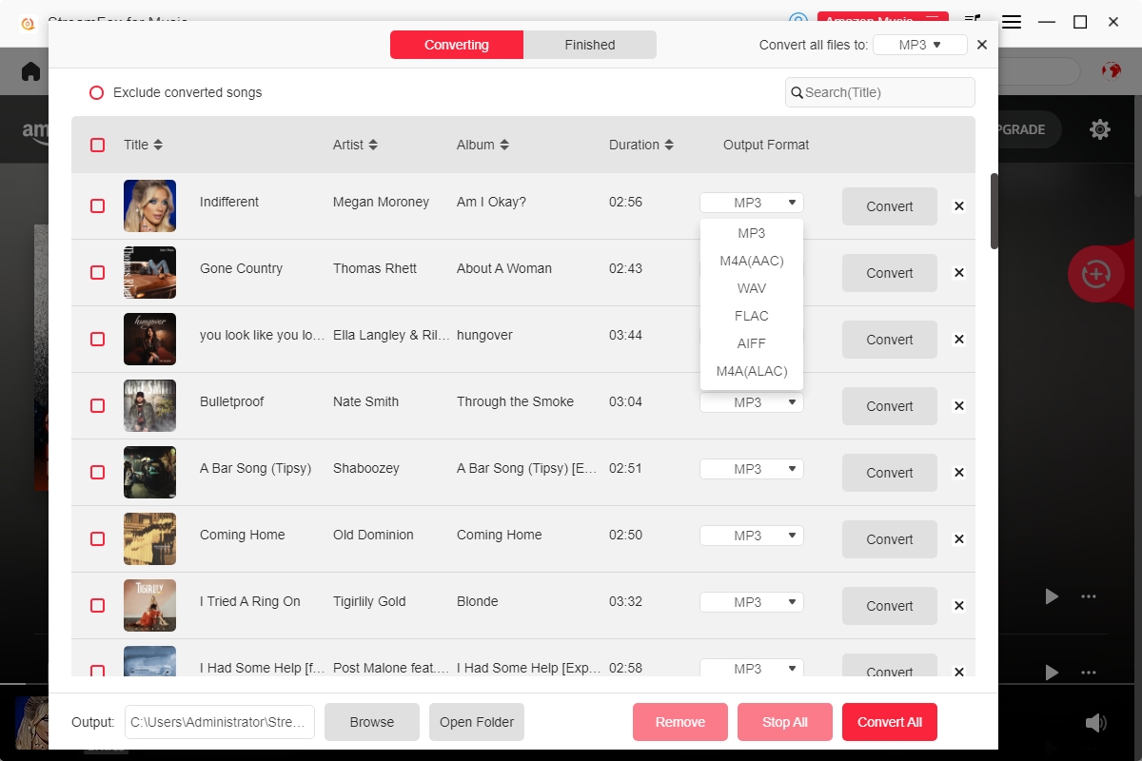Screen dimensions: 1142x761
Task: Click the red add-to-convert circle icon
Action: click(1096, 274)
